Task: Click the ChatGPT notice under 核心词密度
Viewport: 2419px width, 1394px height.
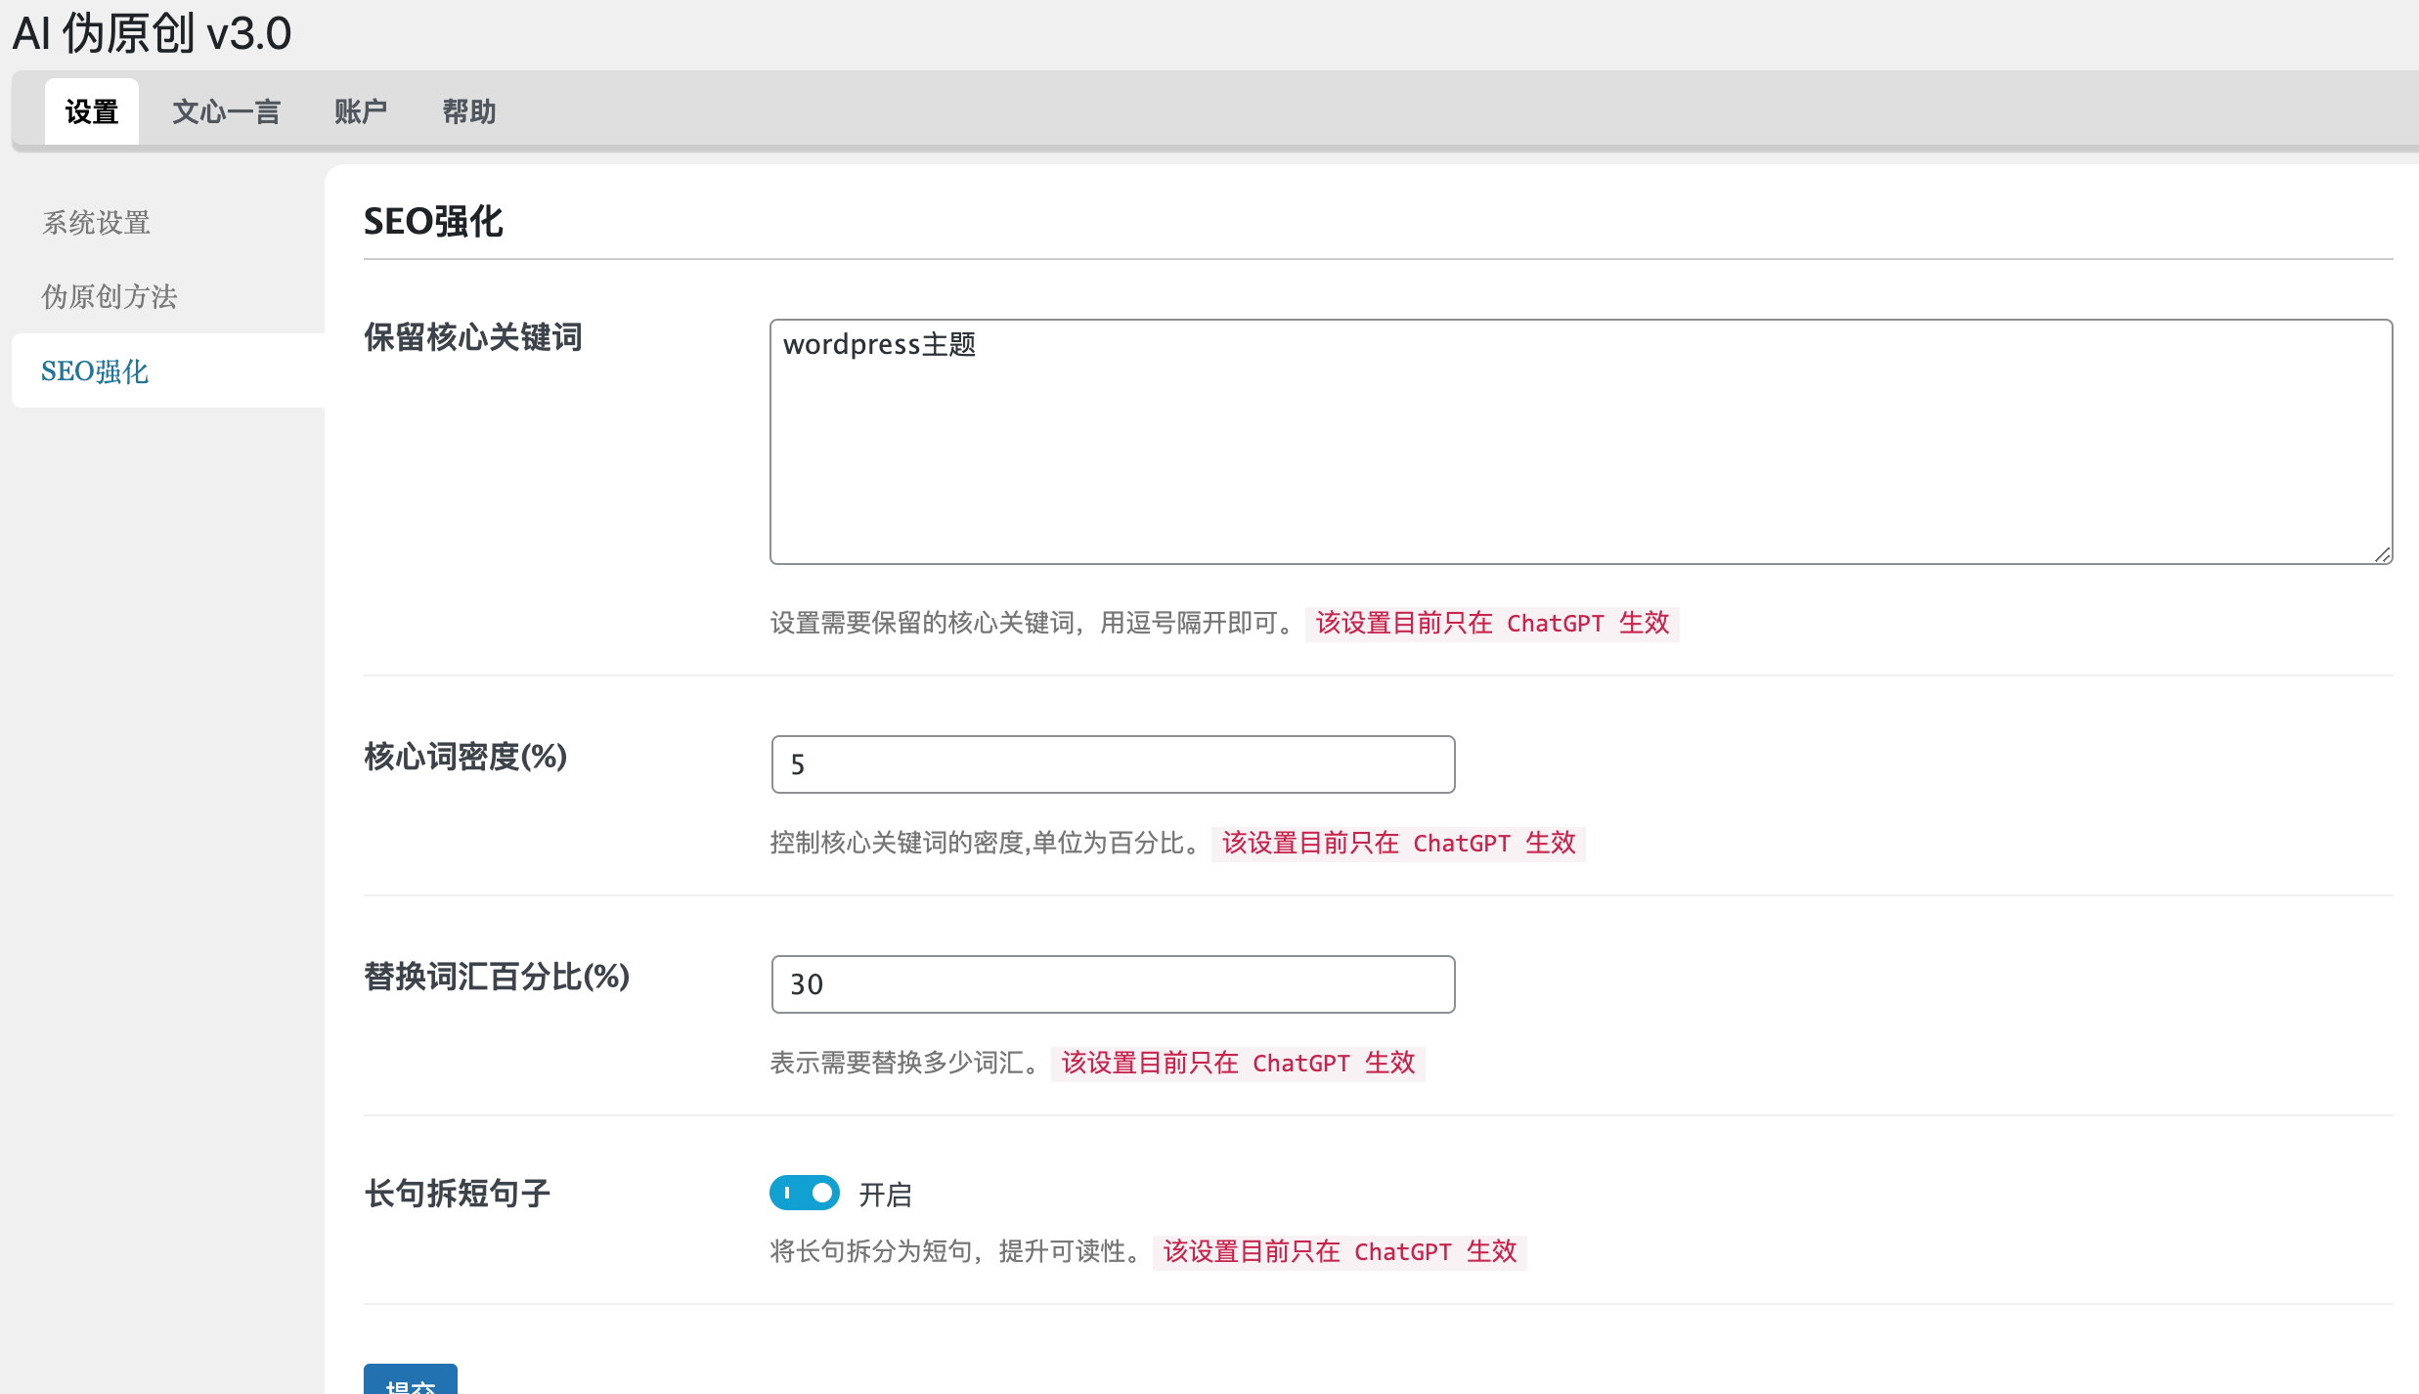Action: [x=1398, y=843]
